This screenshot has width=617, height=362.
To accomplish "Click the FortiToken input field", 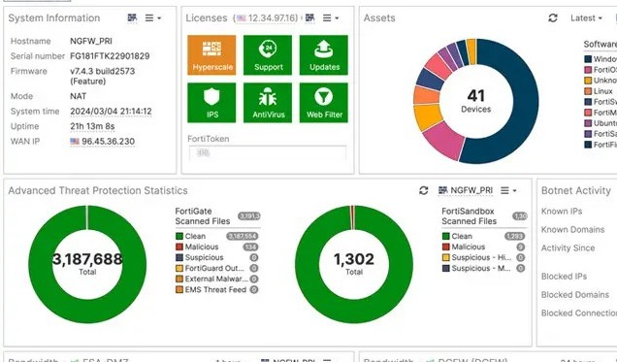I will (268, 153).
